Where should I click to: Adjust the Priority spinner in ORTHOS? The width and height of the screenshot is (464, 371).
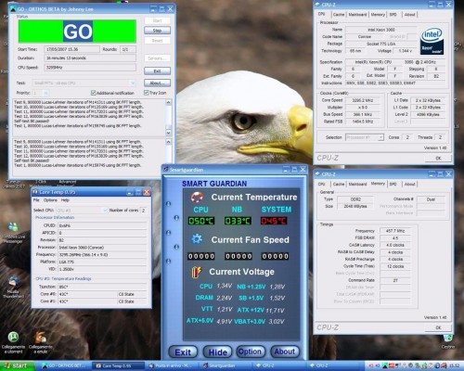point(45,93)
